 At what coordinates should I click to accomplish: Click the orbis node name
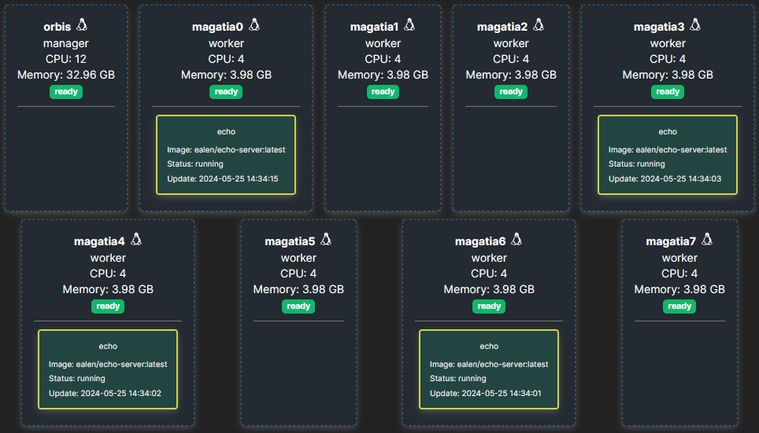57,27
